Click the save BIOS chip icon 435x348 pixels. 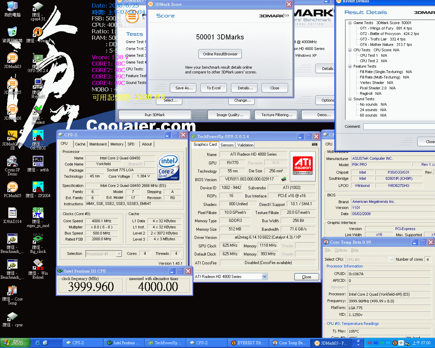pyautogui.click(x=284, y=179)
